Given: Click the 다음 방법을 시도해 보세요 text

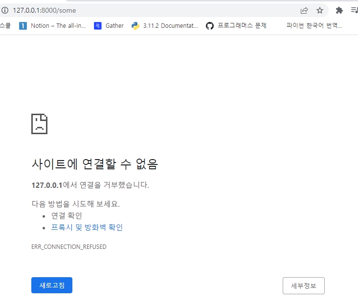Looking at the screenshot, I should (x=76, y=203).
